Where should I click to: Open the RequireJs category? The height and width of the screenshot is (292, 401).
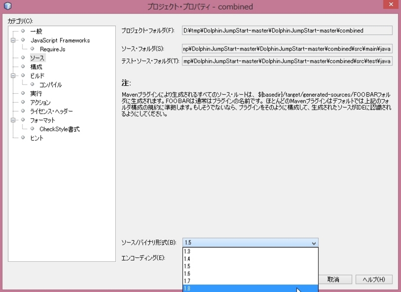[53, 49]
